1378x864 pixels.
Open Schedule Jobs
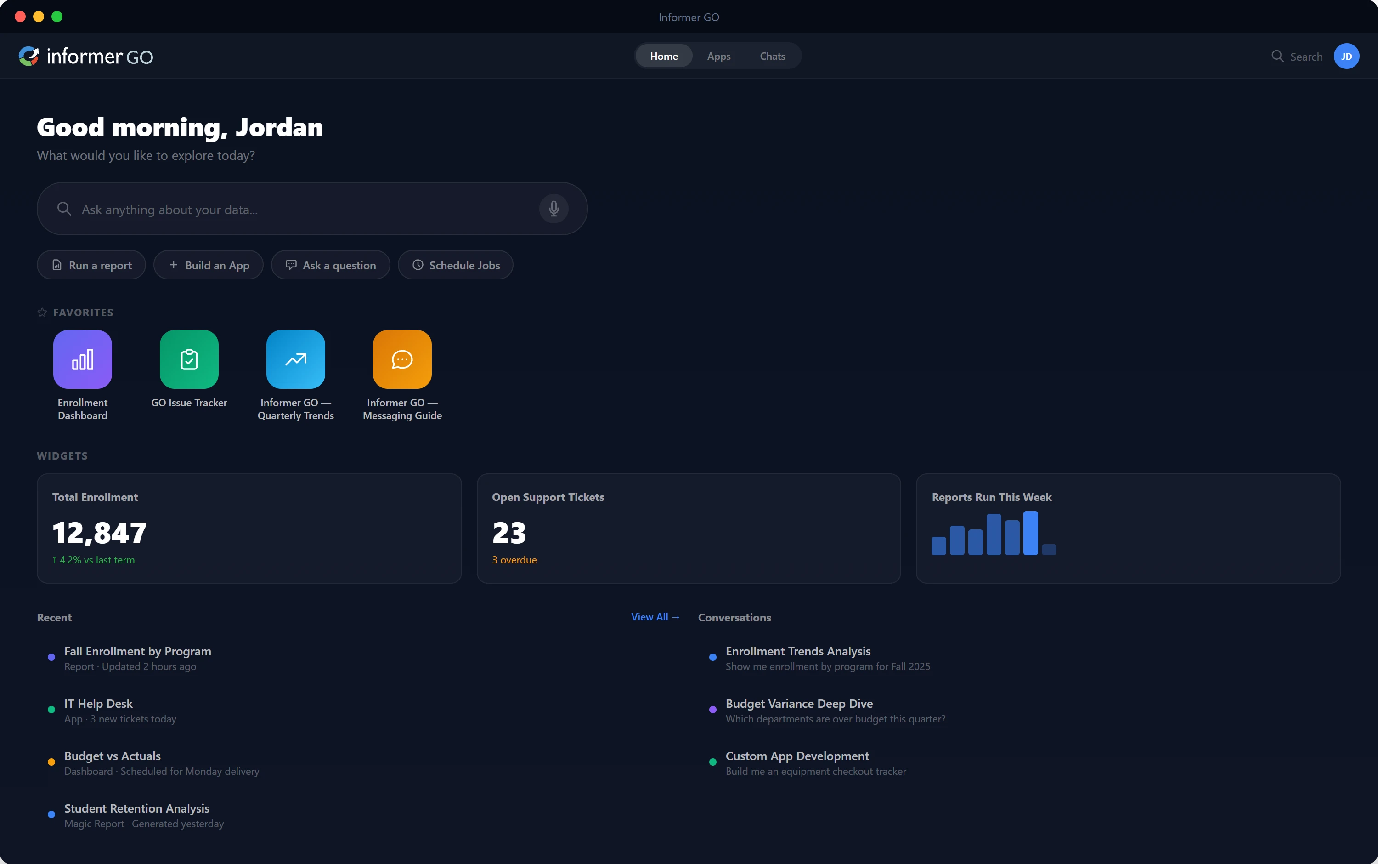455,265
